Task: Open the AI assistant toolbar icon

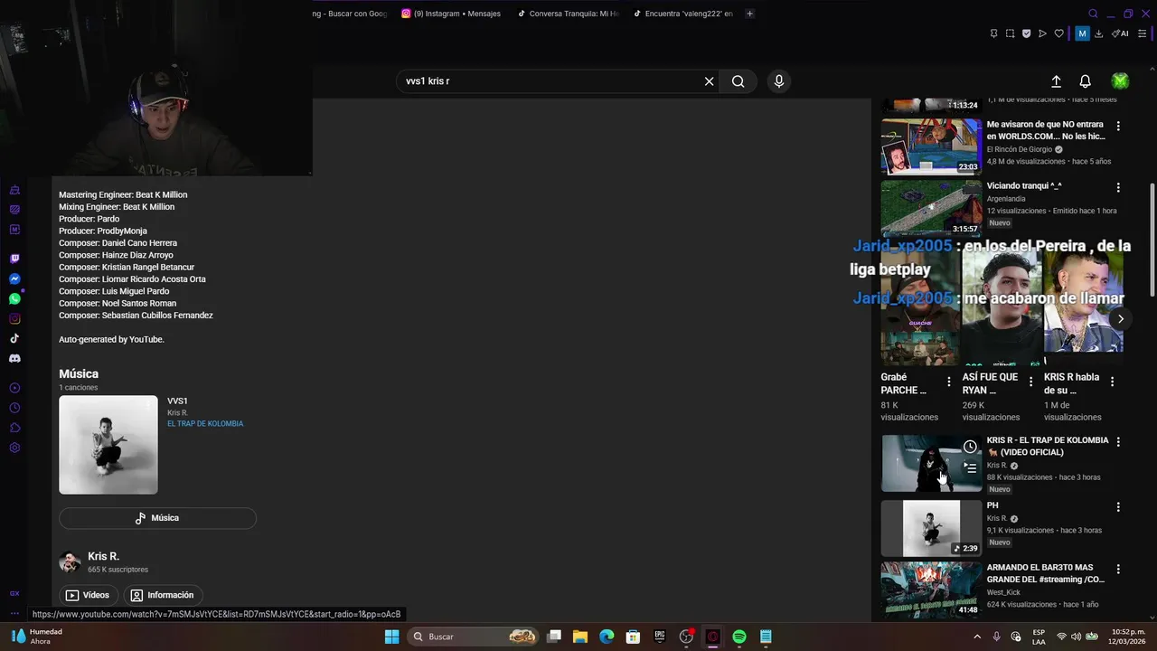Action: 1121,33
